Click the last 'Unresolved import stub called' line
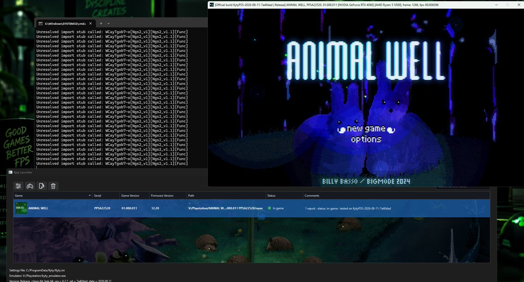 click(112, 163)
